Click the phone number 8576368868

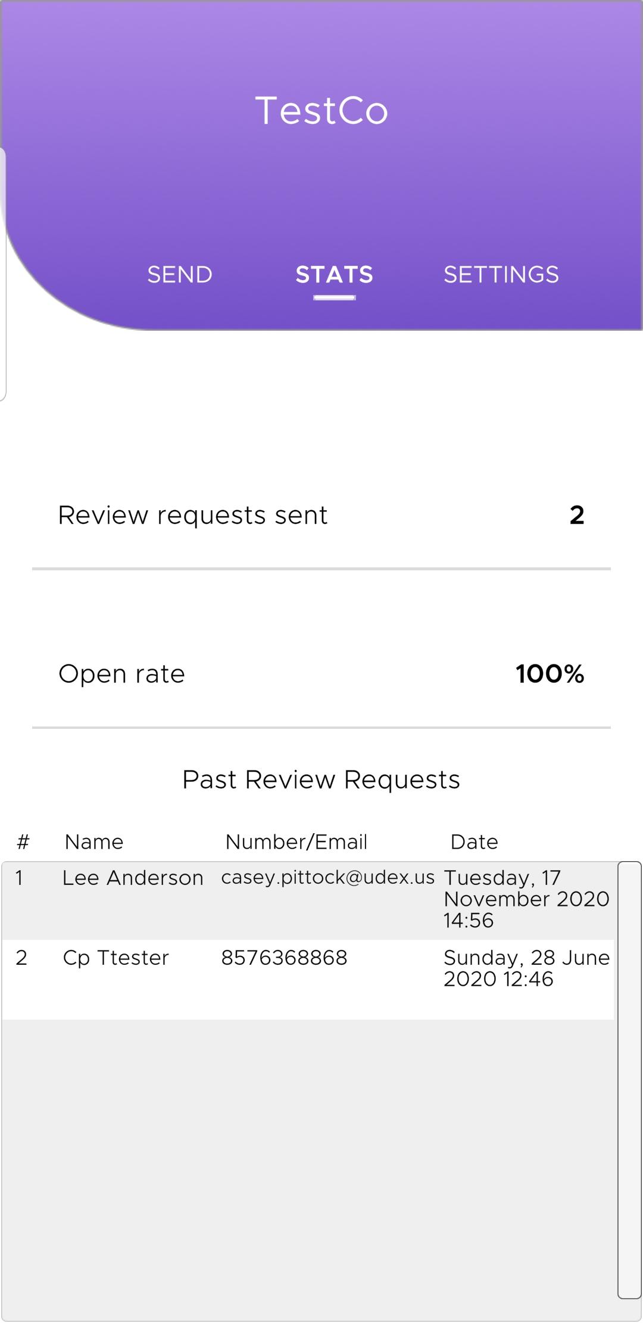pos(284,958)
